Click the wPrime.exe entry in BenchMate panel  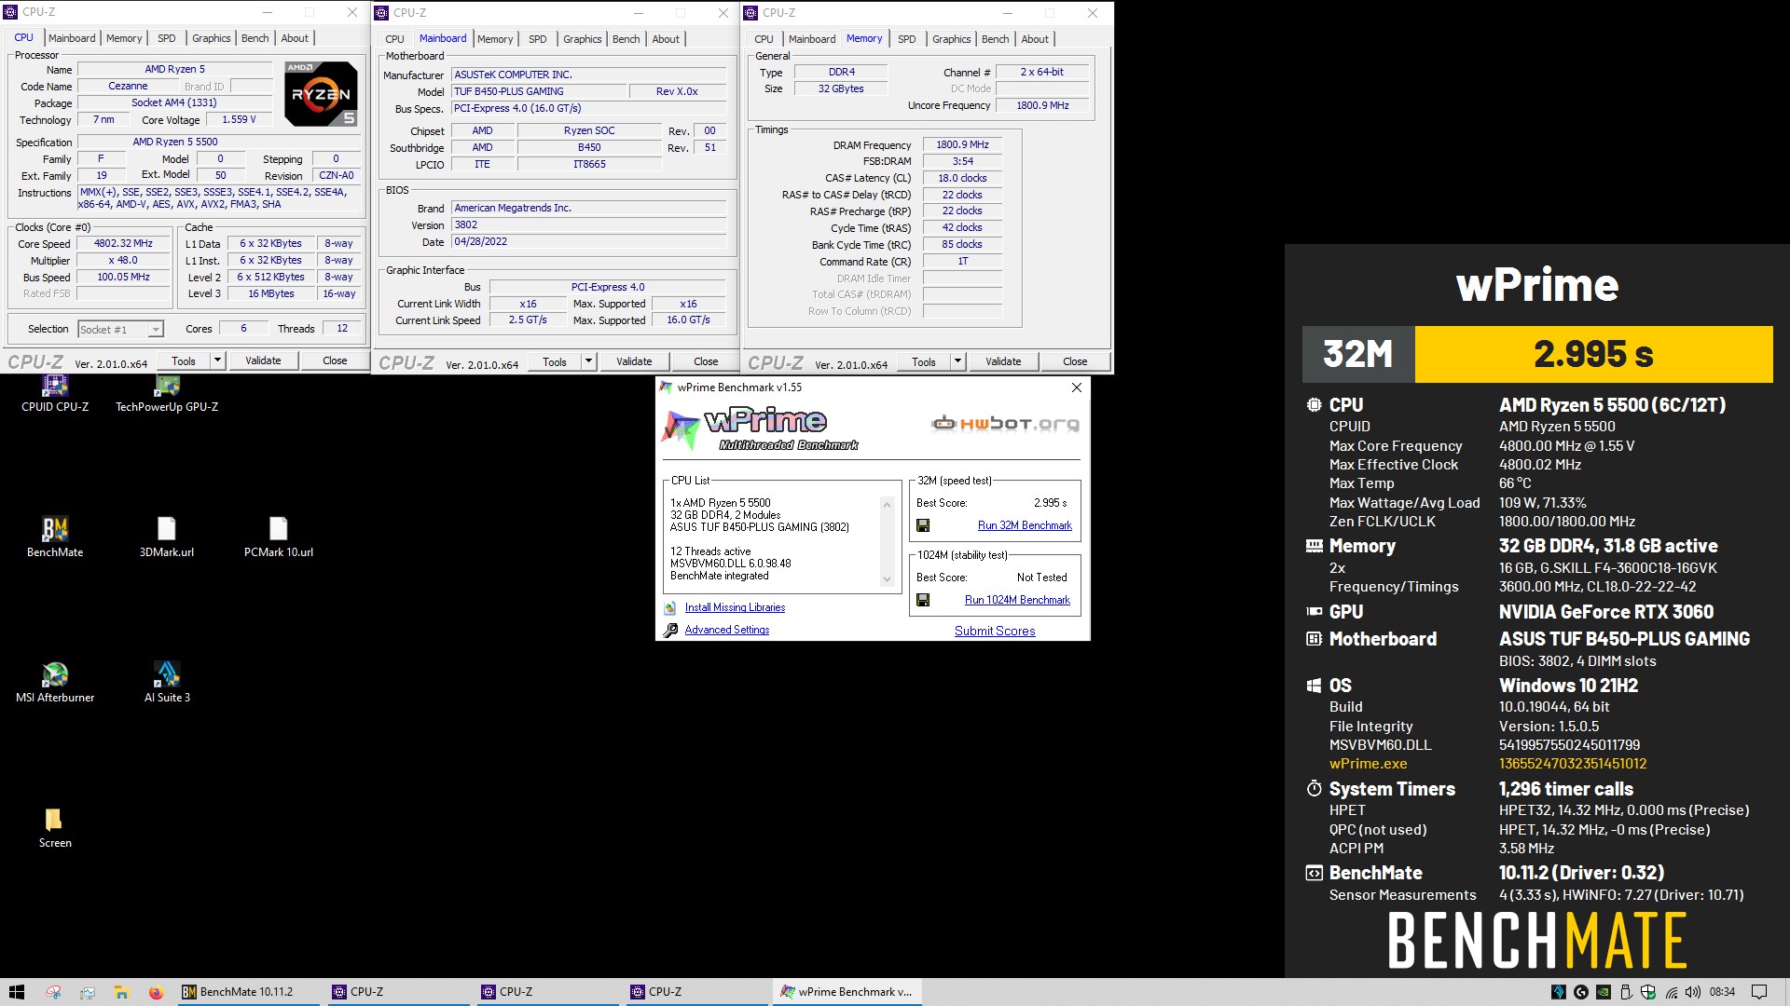tap(1368, 764)
